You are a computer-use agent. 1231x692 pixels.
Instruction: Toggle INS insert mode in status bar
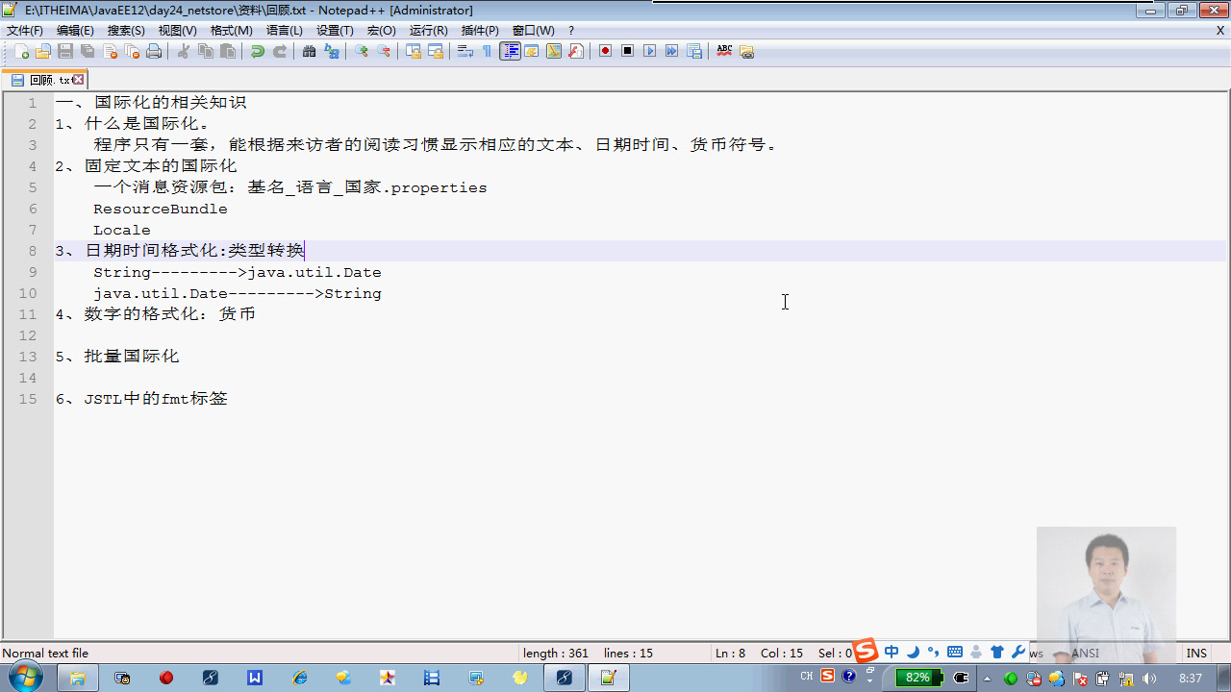click(1196, 654)
